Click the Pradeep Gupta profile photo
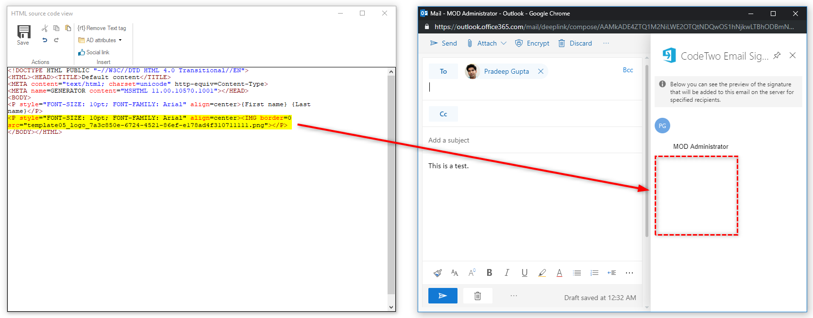The width and height of the screenshot is (813, 318). 472,71
